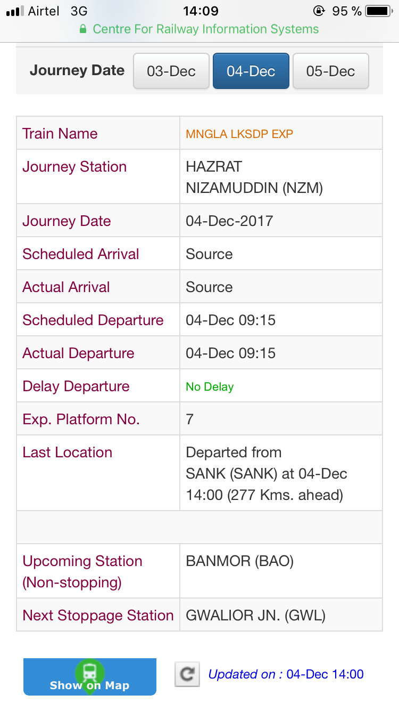Tap the green padlock secure icon
Viewport: 399px width, 711px height.
tap(83, 29)
